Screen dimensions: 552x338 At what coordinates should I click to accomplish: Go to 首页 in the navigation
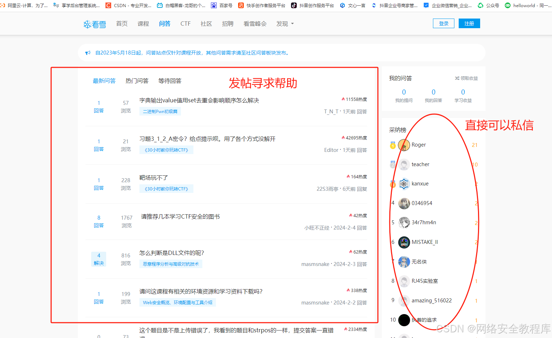(x=122, y=24)
